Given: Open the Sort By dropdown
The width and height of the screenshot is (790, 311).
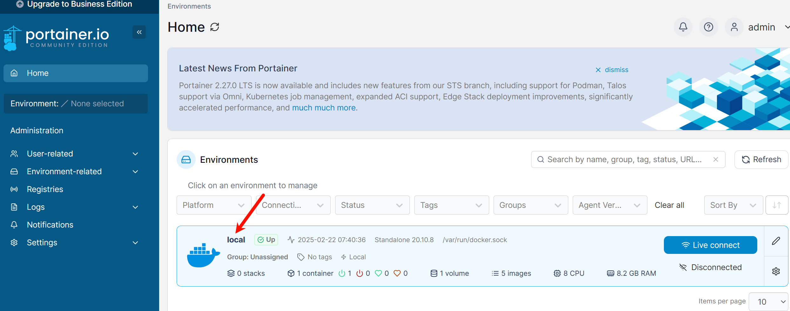Looking at the screenshot, I should pyautogui.click(x=733, y=205).
